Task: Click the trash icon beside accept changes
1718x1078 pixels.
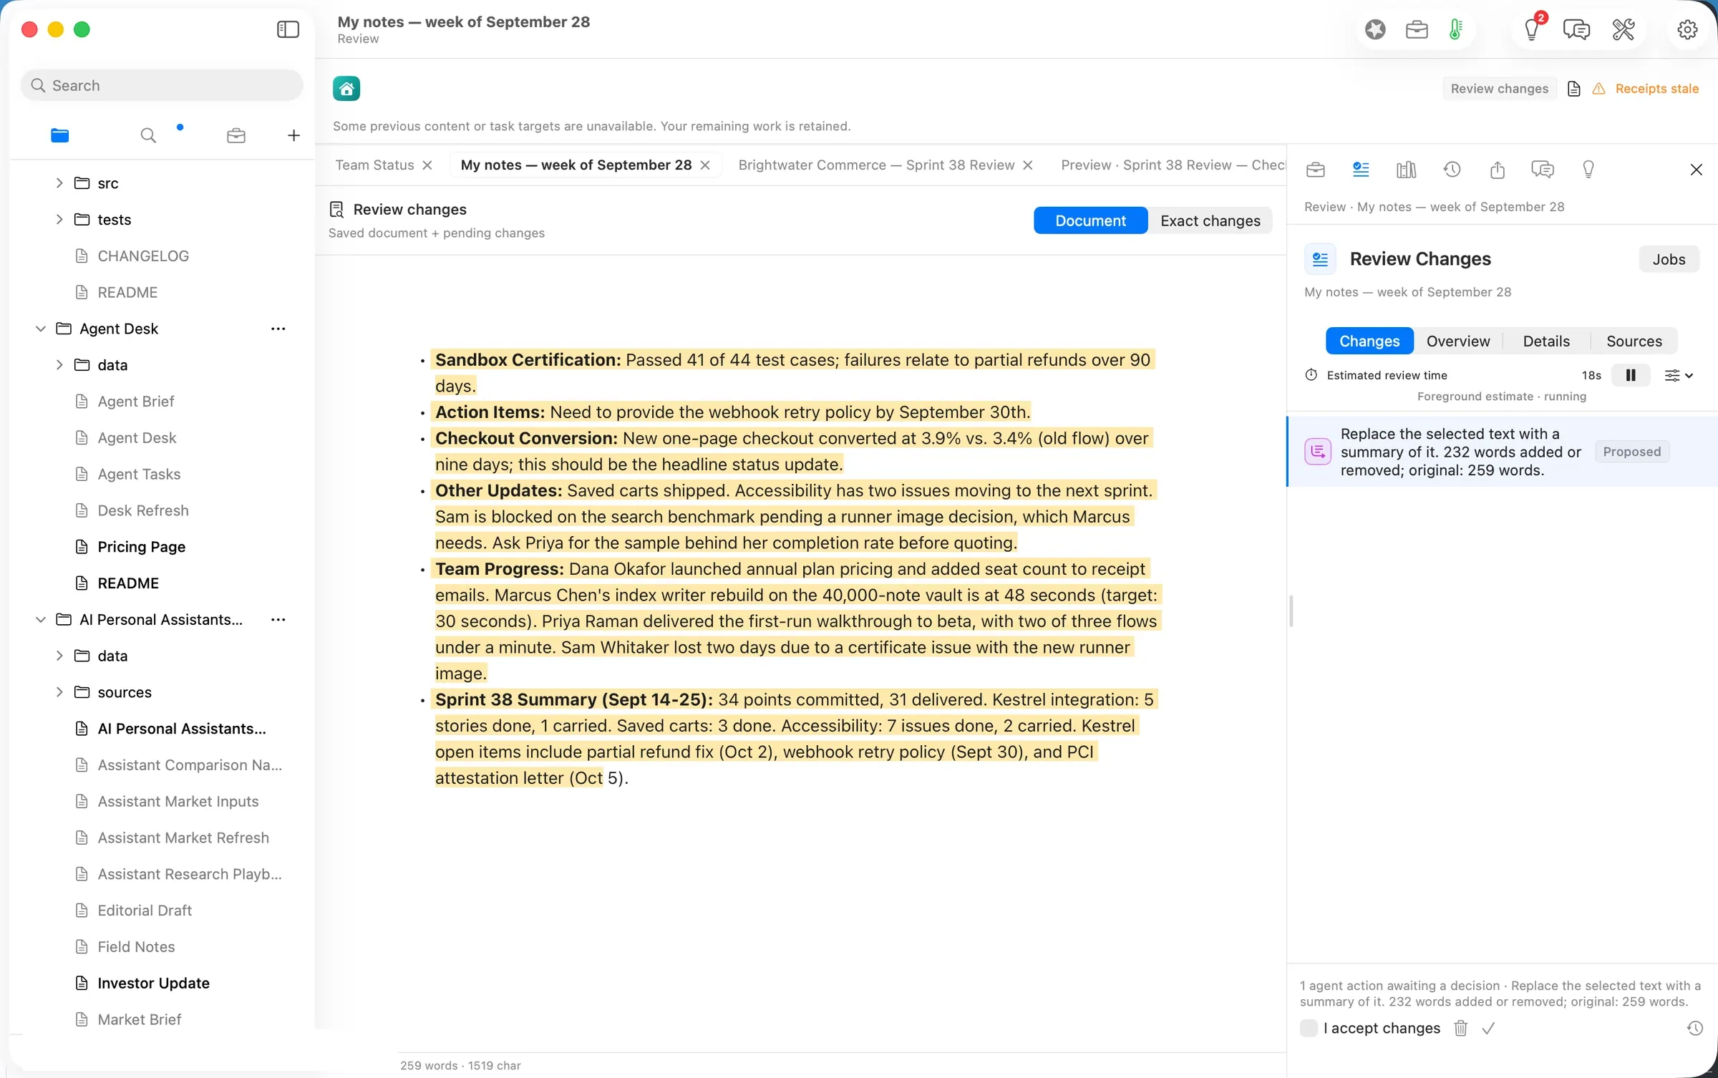Action: [1461, 1029]
